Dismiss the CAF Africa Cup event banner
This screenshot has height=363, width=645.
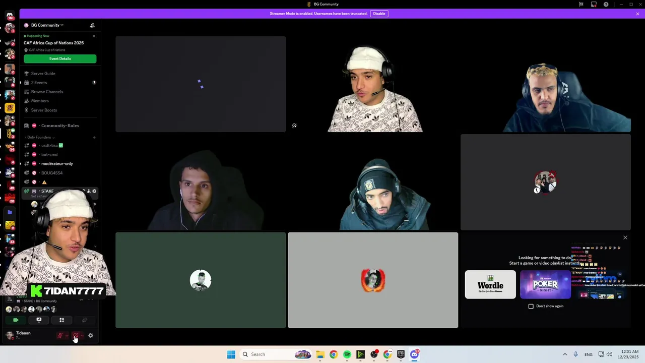94,36
